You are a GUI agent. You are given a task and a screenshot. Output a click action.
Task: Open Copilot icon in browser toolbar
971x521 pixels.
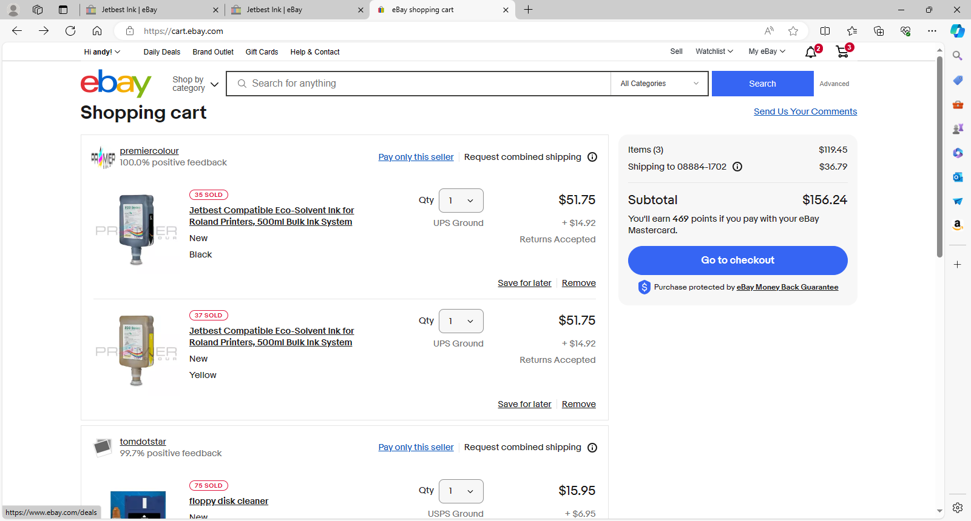[x=958, y=31]
